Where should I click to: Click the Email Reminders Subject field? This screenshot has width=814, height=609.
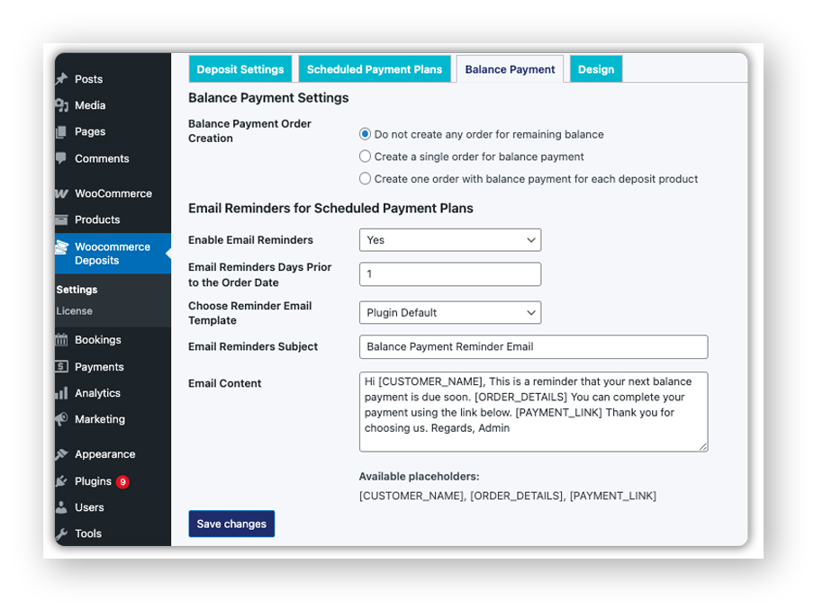[533, 347]
